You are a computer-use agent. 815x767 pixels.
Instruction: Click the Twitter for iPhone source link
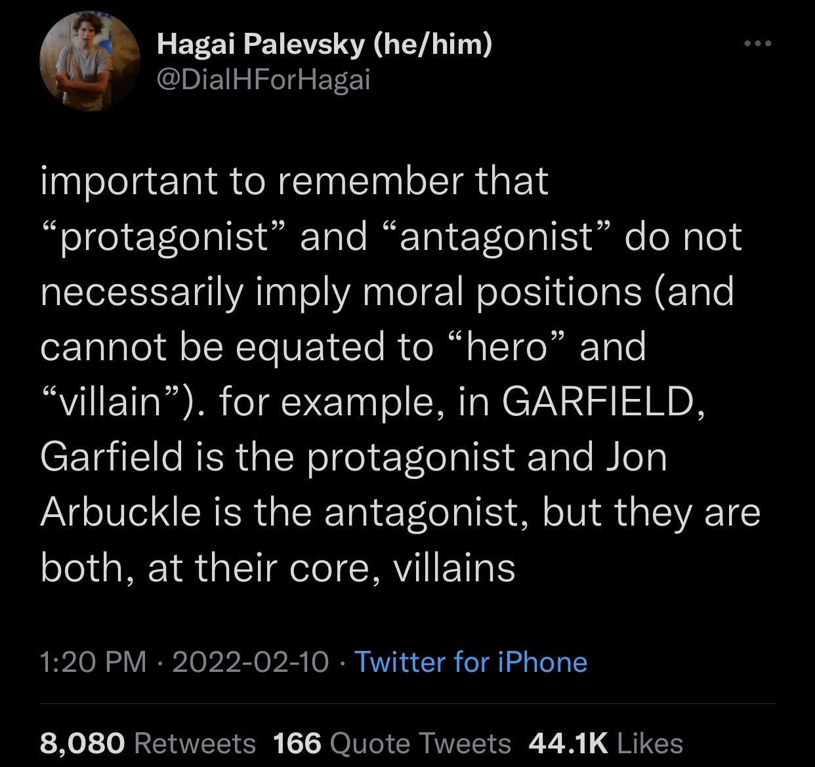coord(470,662)
